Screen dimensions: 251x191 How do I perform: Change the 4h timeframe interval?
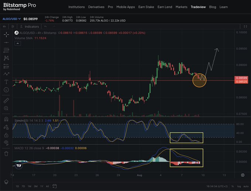point(4,26)
